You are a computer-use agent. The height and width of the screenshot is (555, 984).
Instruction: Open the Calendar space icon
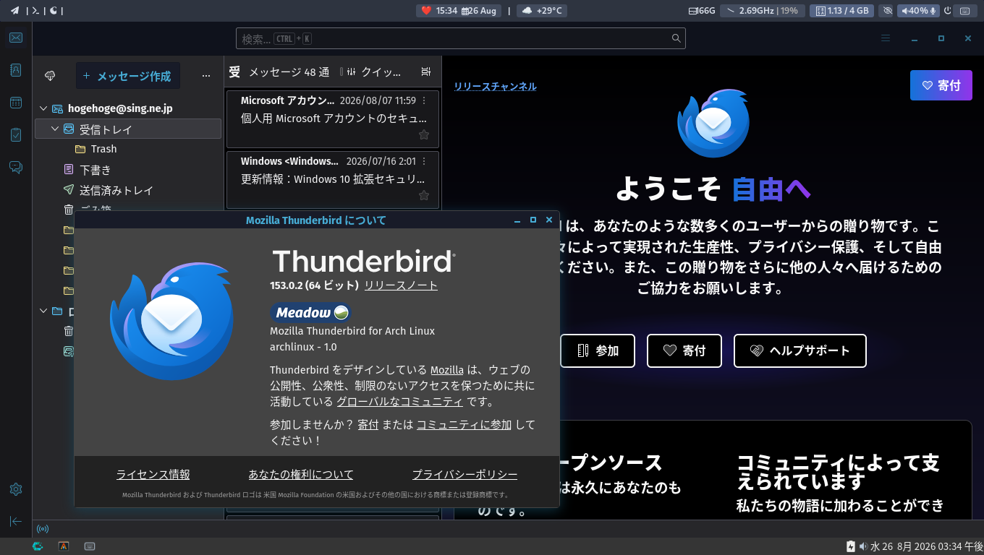click(16, 103)
